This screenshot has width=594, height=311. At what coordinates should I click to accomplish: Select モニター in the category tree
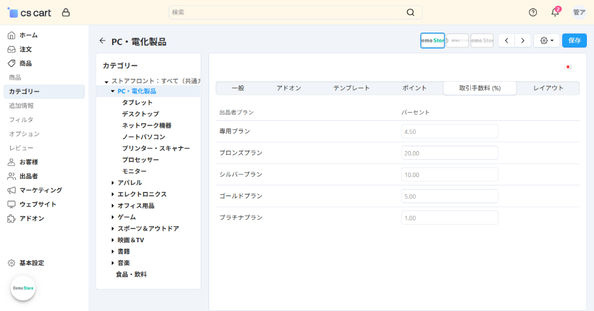pyautogui.click(x=134, y=171)
